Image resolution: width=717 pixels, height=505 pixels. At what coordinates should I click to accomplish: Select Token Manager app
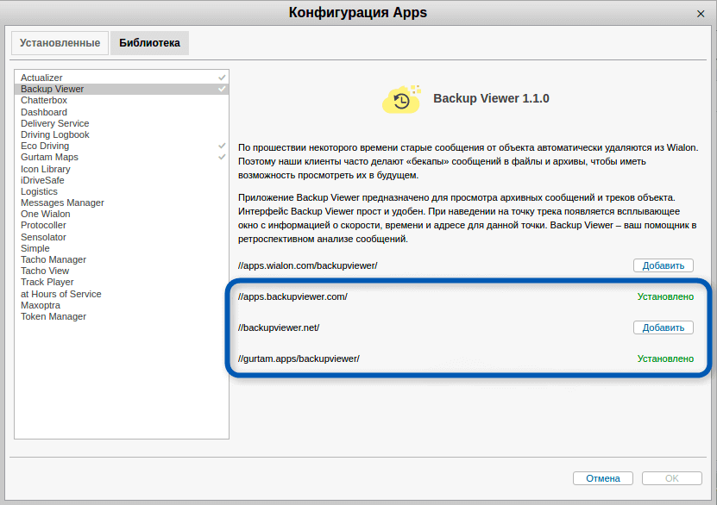[x=122, y=317]
